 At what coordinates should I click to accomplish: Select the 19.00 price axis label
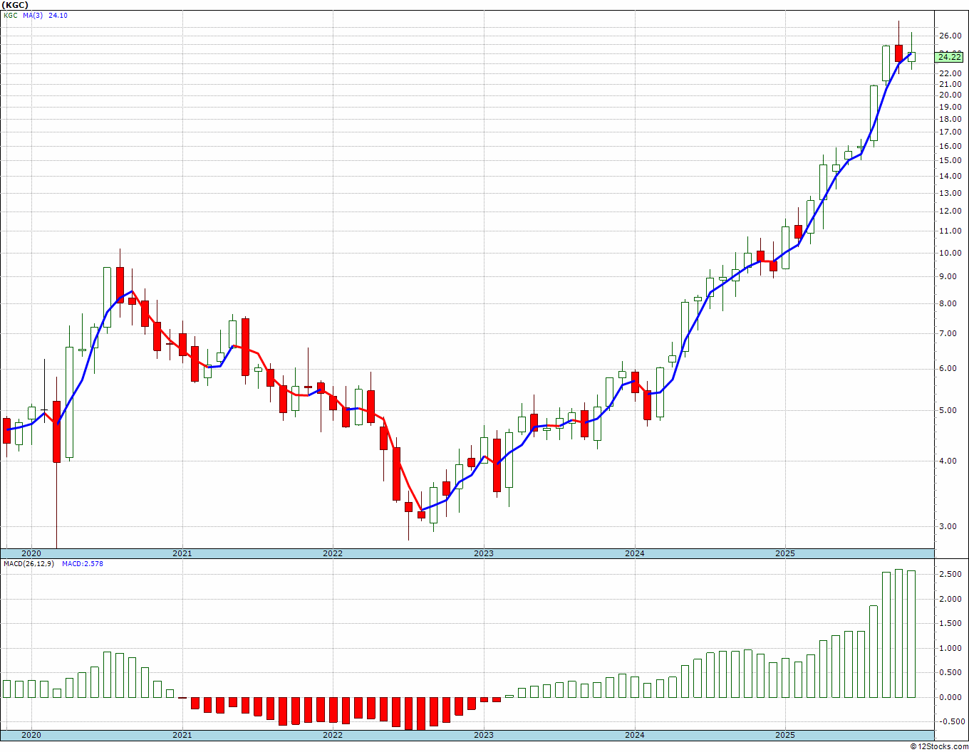tap(949, 107)
